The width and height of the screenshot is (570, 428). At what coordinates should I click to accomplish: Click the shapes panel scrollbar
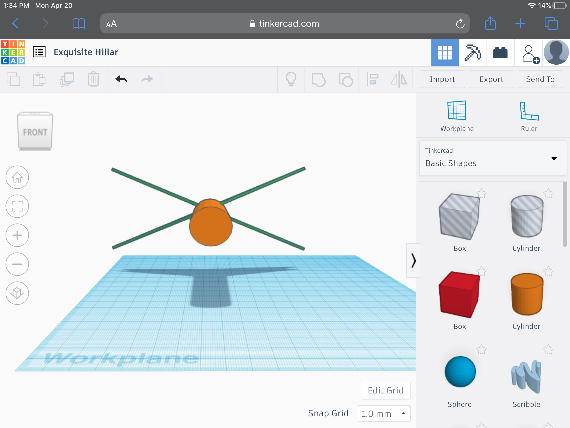click(x=565, y=214)
